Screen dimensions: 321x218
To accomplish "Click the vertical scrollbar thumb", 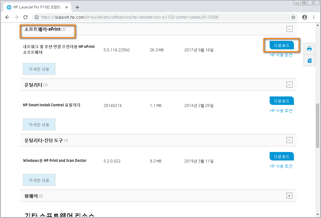I will click(x=318, y=125).
